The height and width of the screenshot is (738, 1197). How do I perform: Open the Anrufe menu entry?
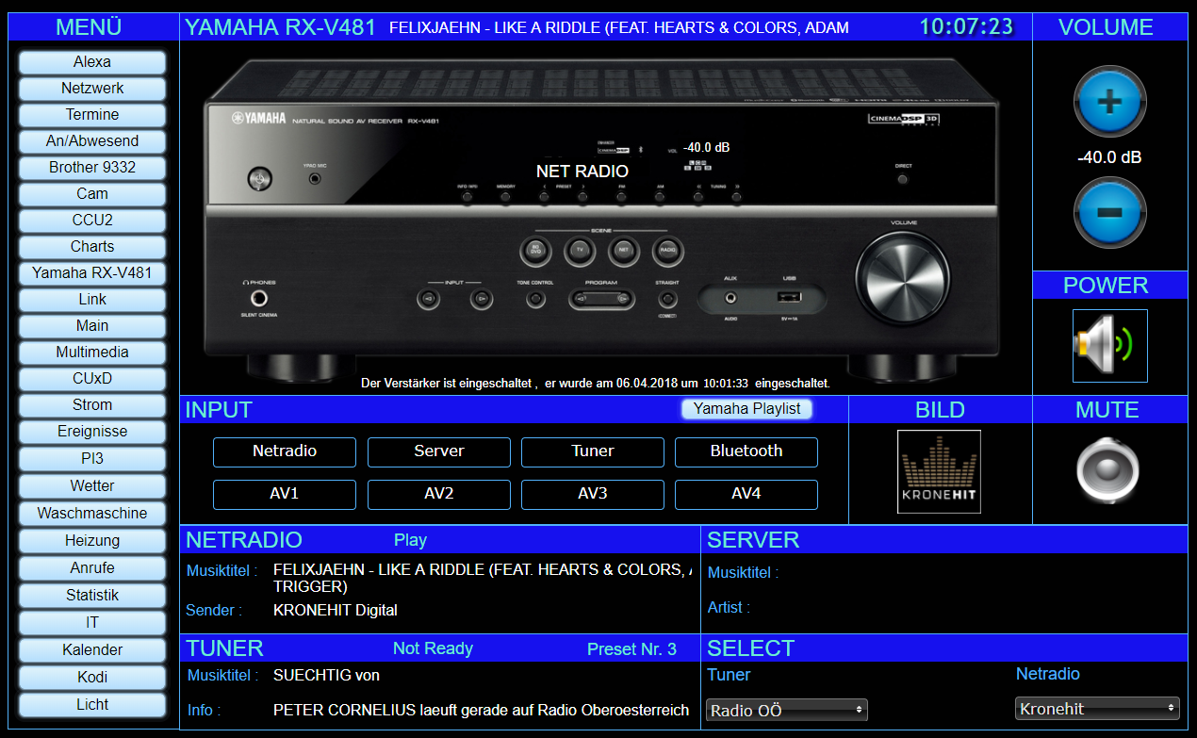pyautogui.click(x=92, y=568)
